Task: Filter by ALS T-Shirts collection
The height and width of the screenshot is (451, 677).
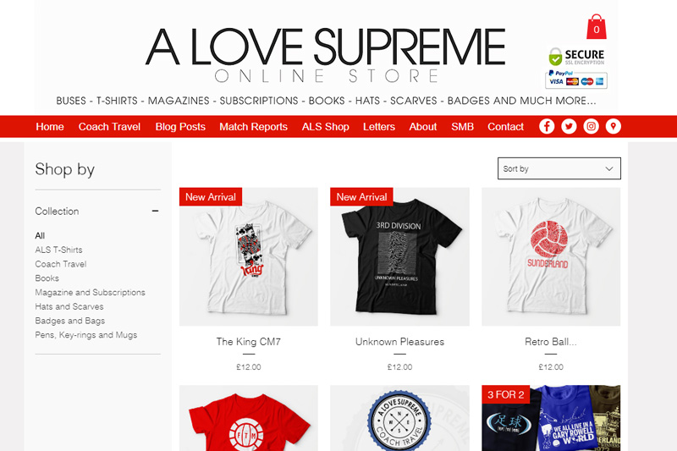Action: tap(58, 250)
